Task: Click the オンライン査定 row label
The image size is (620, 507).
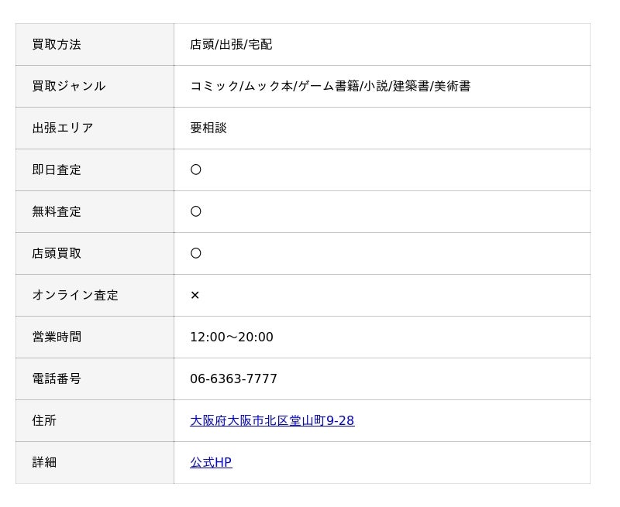Action: [75, 295]
